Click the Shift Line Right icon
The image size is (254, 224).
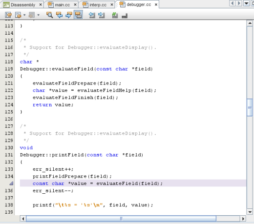(102, 15)
